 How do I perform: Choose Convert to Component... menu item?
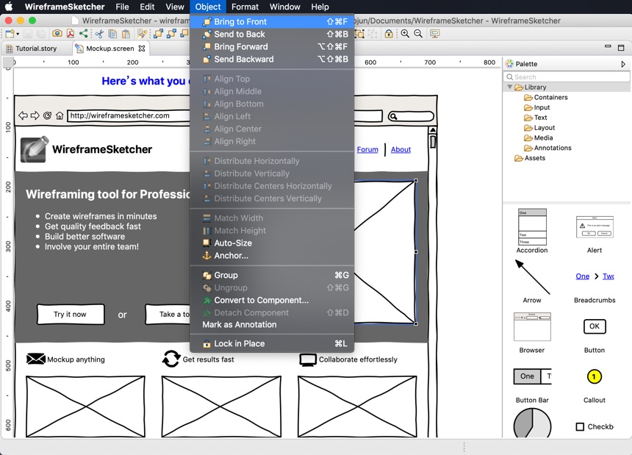coord(272,300)
